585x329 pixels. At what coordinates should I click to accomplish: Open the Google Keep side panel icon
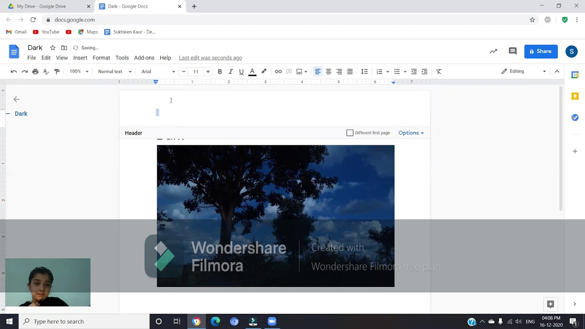click(x=575, y=96)
